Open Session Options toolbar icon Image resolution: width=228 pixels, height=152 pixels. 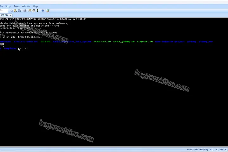(30, 11)
